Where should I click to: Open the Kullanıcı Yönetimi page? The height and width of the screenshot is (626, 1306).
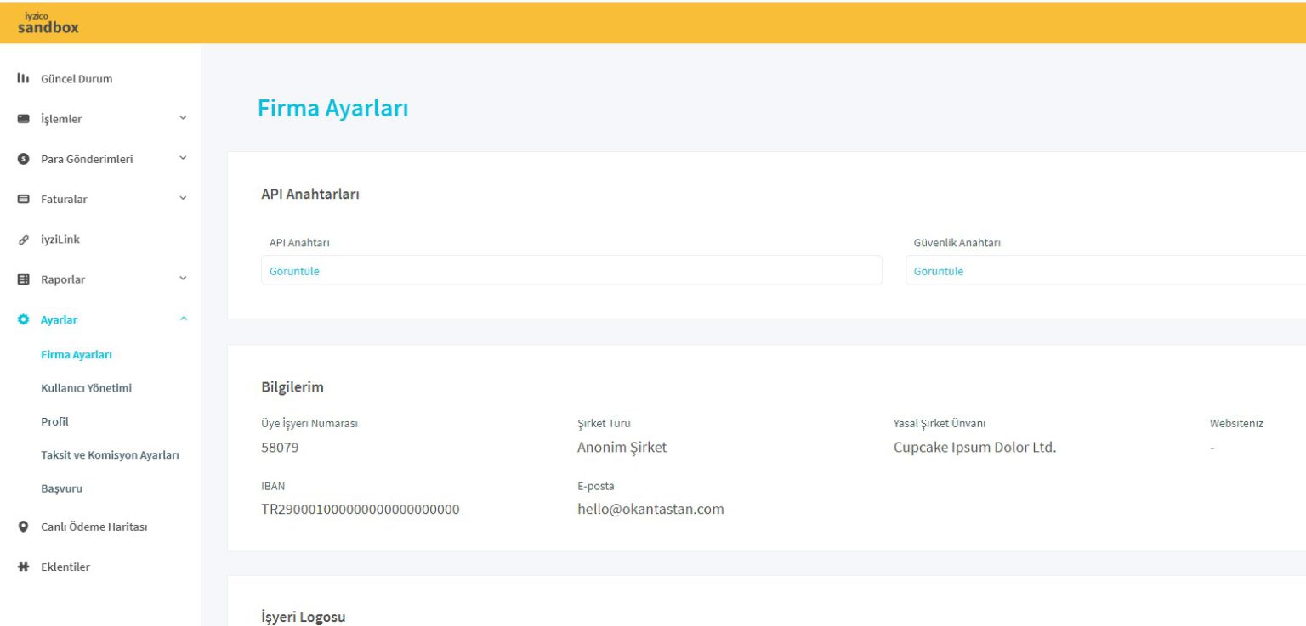tap(87, 388)
